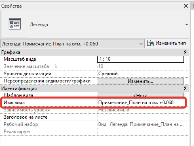Select the Масштаб вида value 1 : 10
The image size is (194, 146).
pyautogui.click(x=141, y=59)
